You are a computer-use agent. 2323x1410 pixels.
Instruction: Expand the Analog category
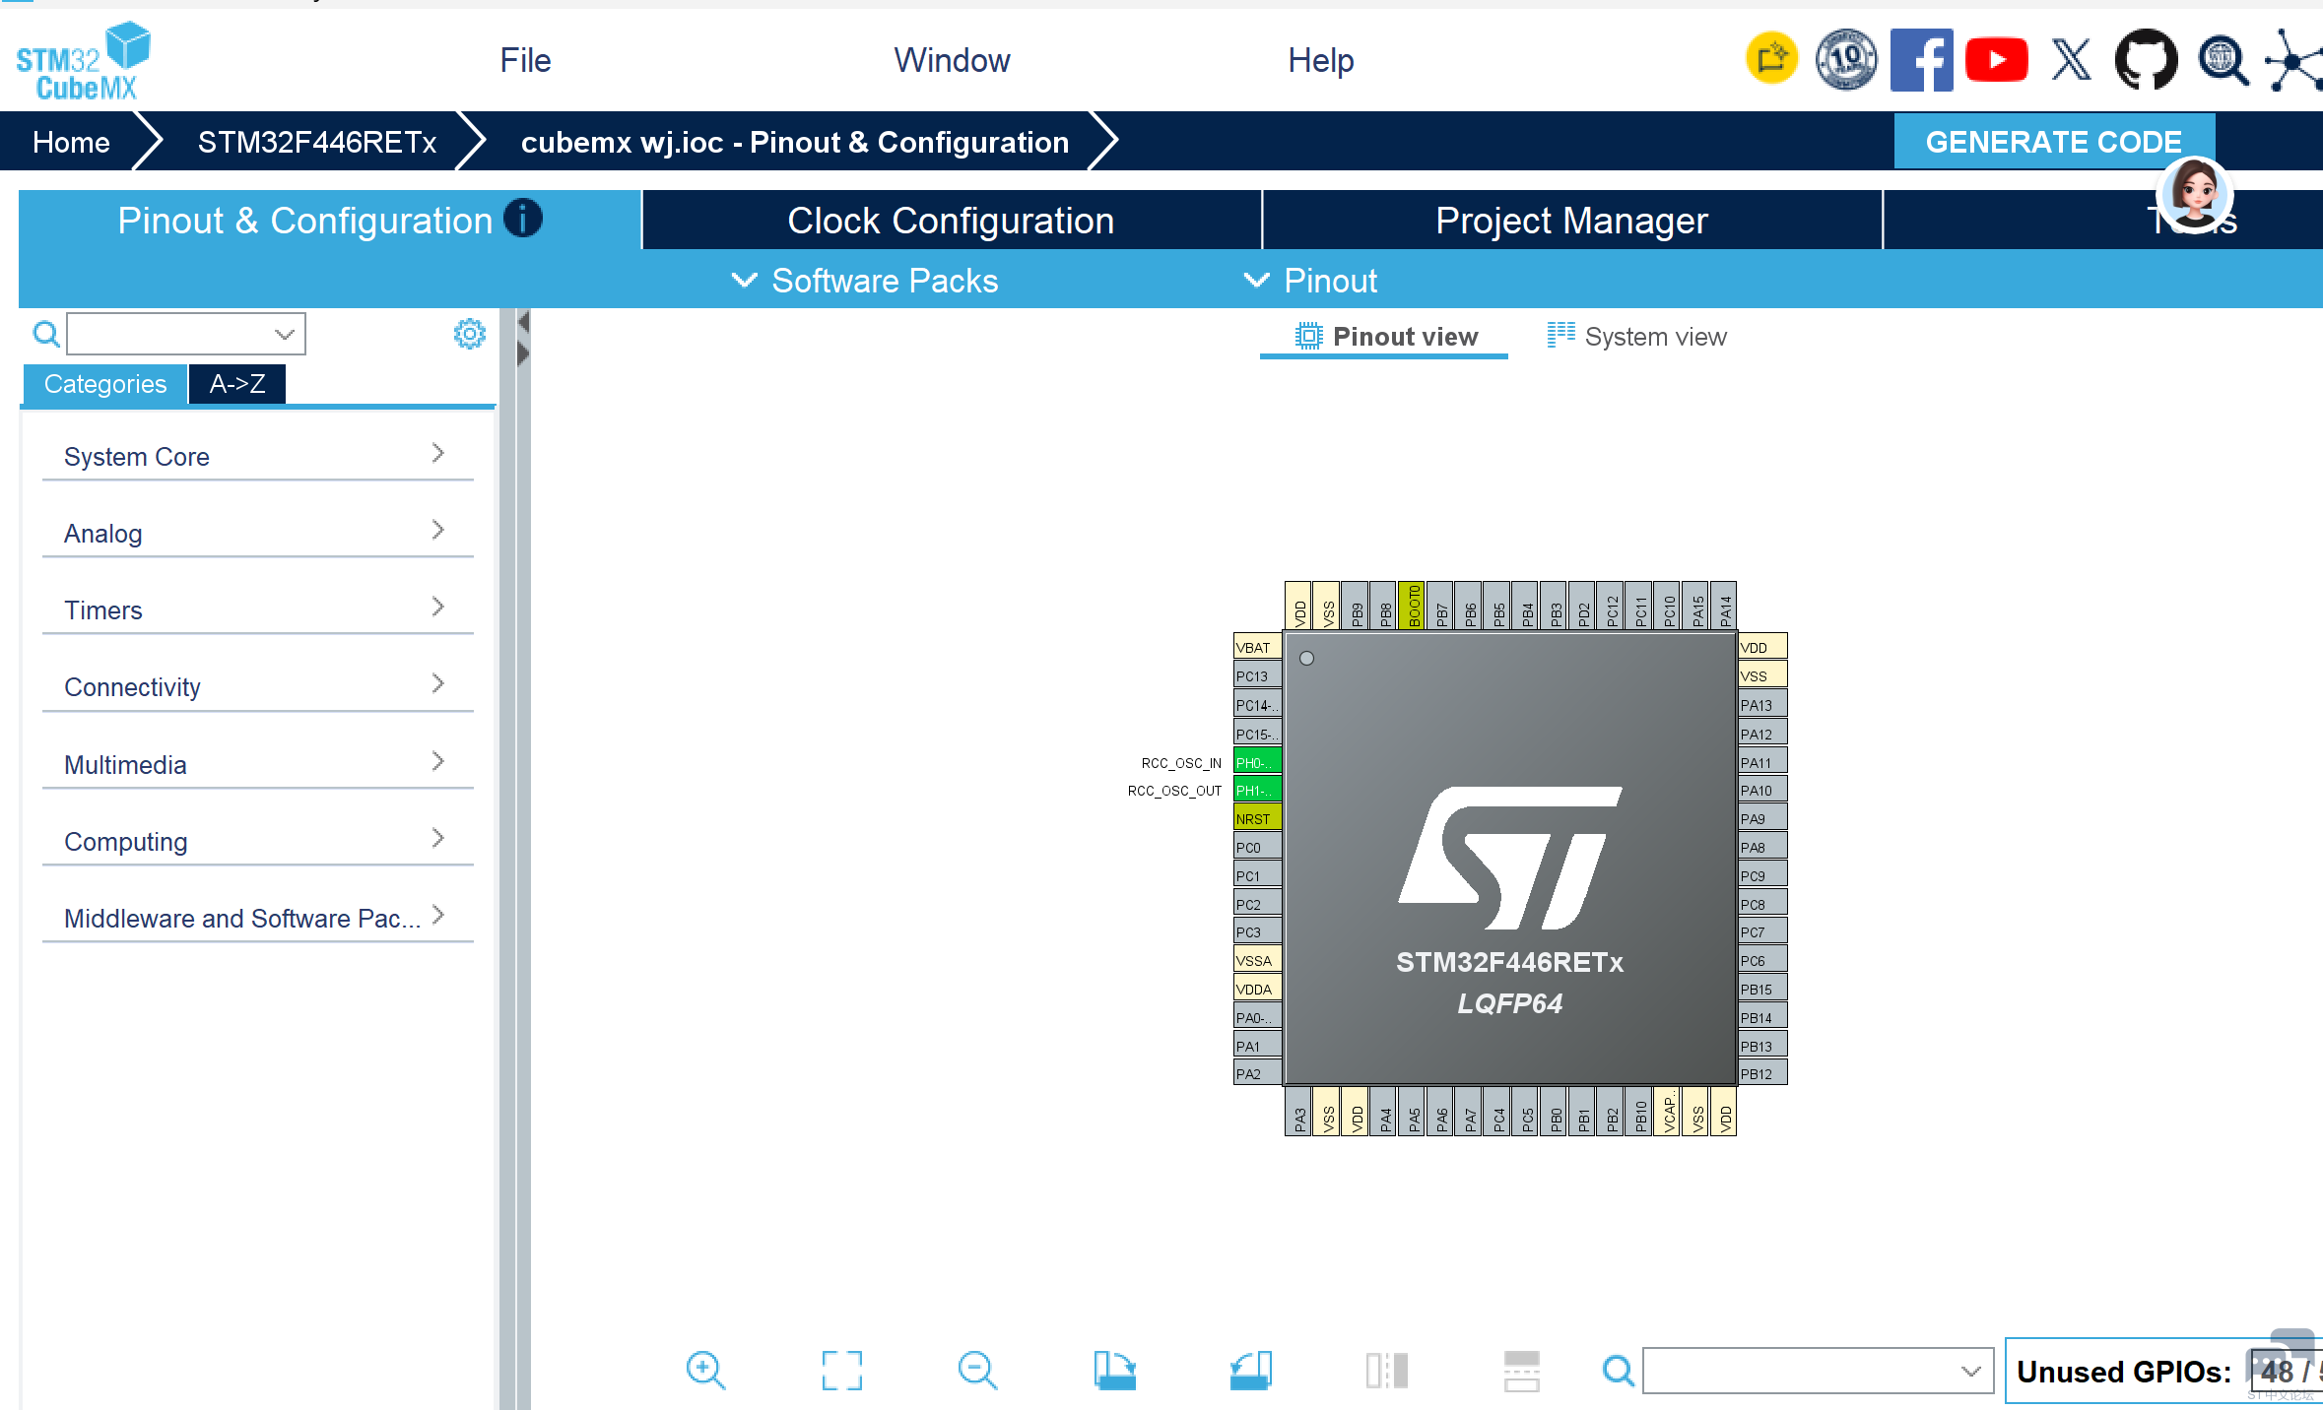tap(258, 533)
